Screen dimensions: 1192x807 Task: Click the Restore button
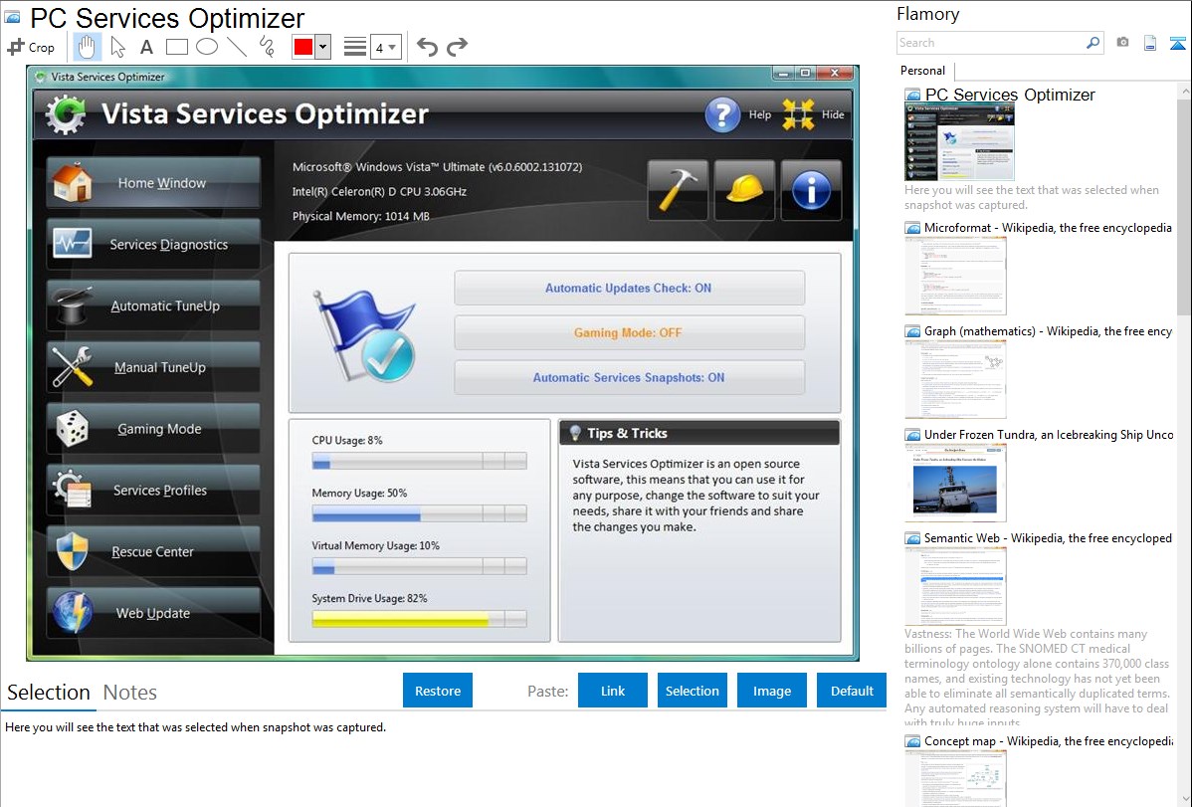click(x=438, y=691)
